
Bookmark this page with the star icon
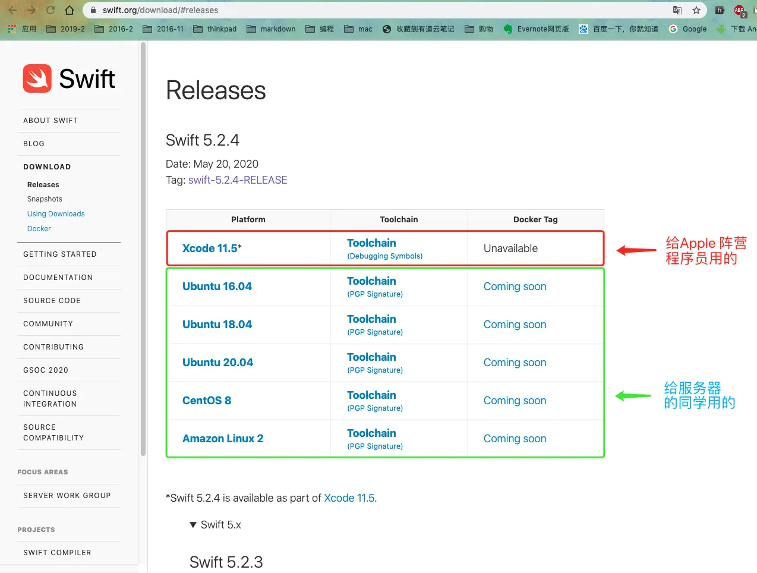tap(696, 10)
